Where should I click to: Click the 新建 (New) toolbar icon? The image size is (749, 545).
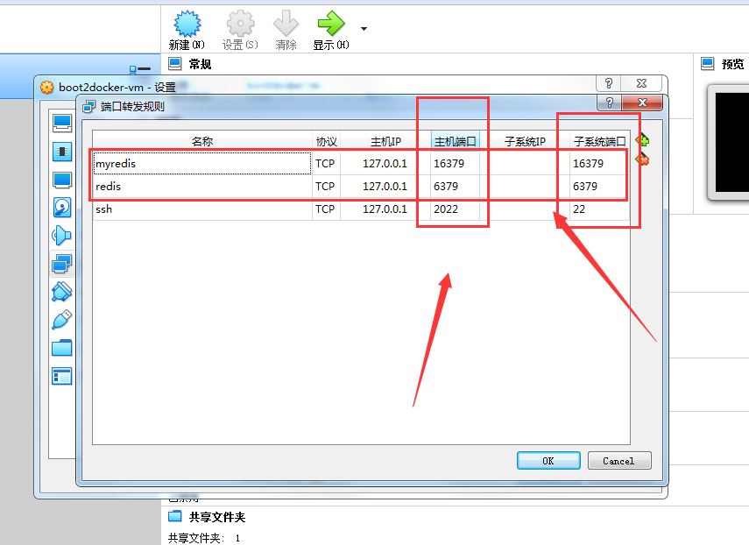[187, 24]
